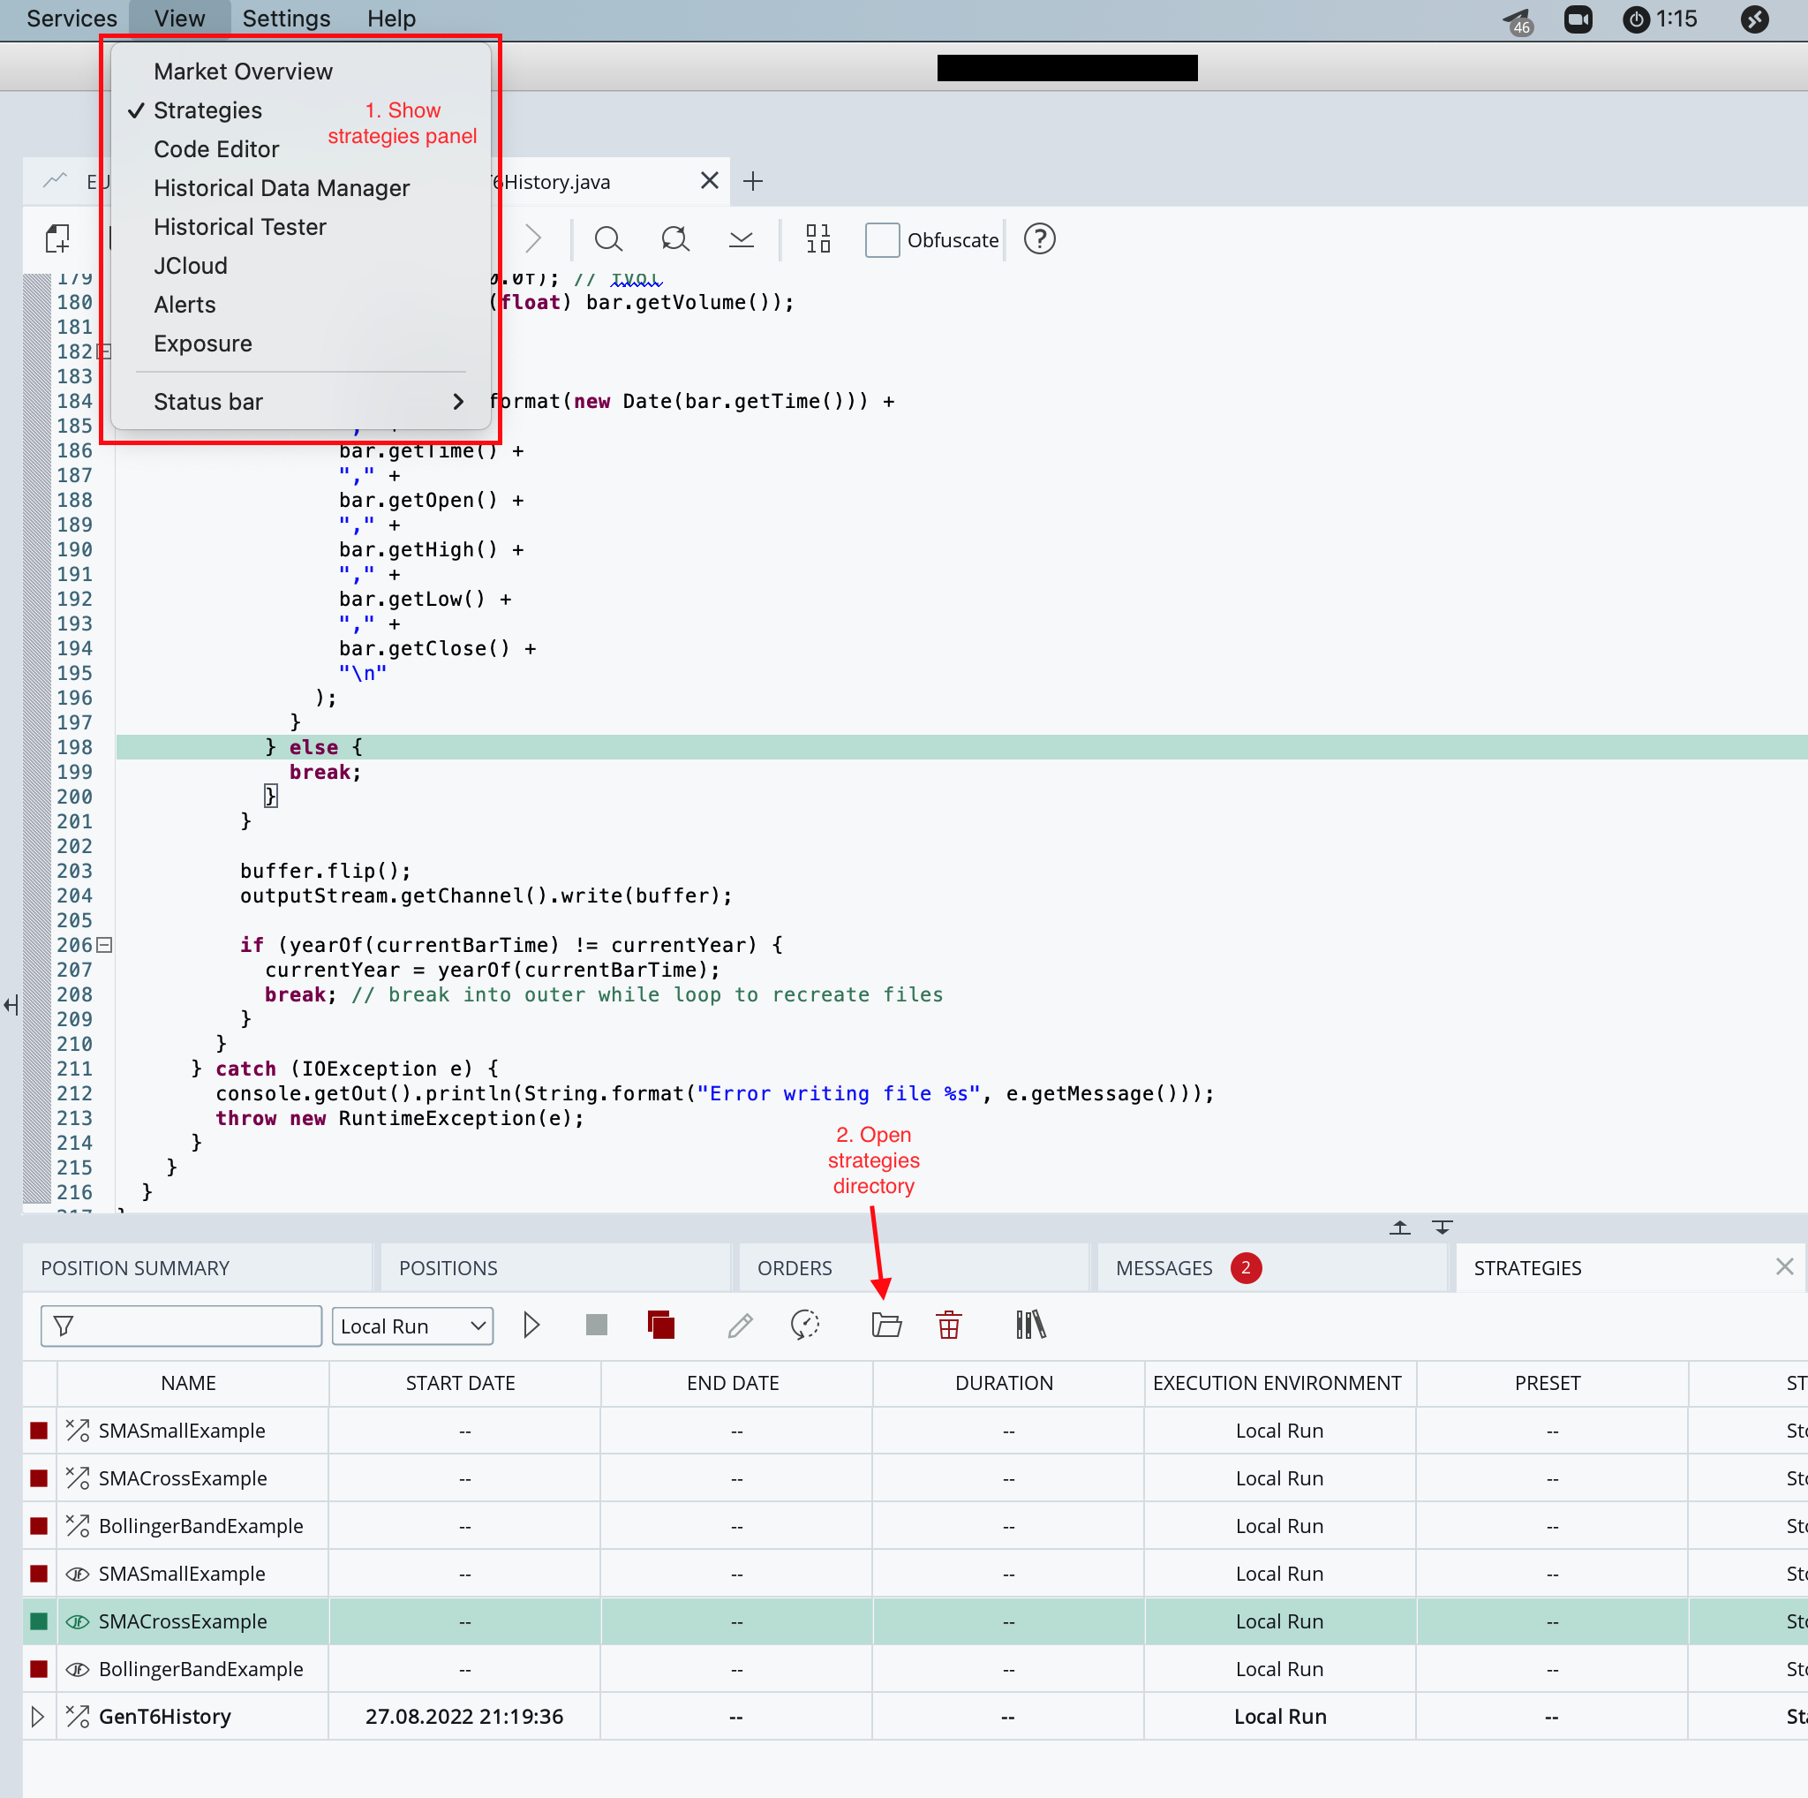The image size is (1808, 1798).
Task: Delete strategy using trash icon
Action: [948, 1325]
